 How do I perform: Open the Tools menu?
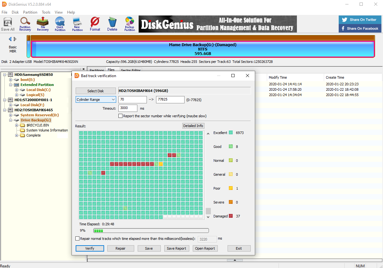tap(46, 12)
